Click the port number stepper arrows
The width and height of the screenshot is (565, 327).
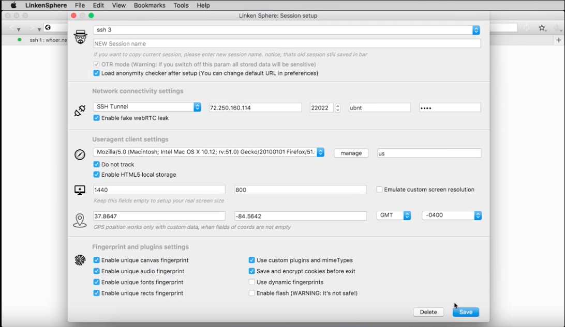[338, 107]
